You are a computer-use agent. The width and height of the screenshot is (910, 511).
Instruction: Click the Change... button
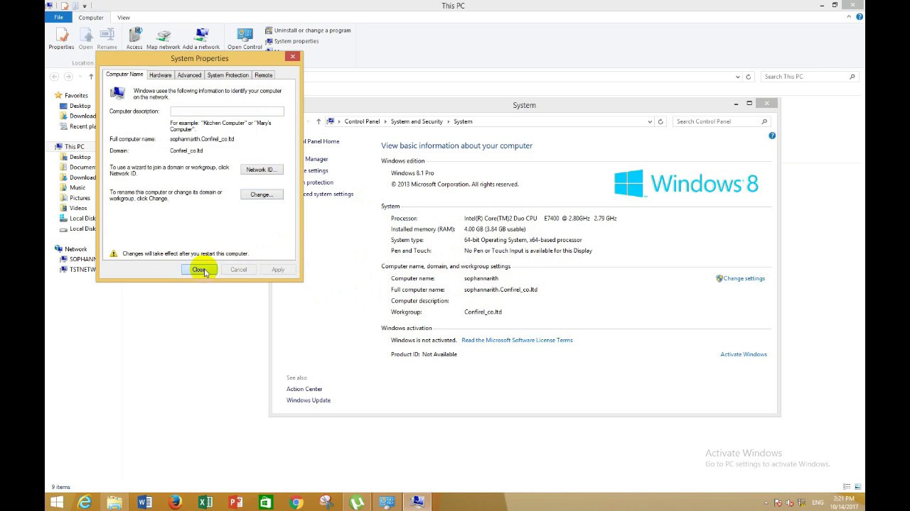(x=262, y=194)
